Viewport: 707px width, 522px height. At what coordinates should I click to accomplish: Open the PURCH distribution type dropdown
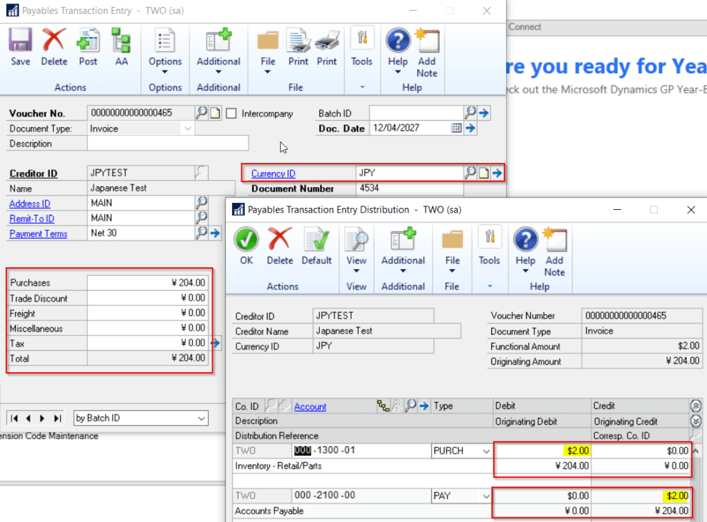click(485, 451)
